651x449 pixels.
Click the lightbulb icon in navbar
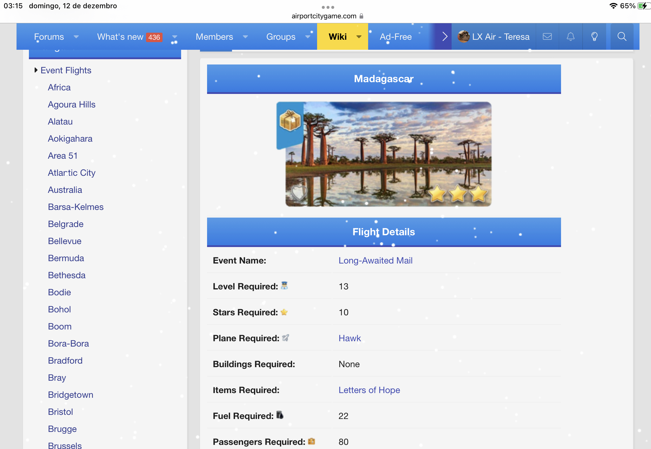[x=594, y=37]
